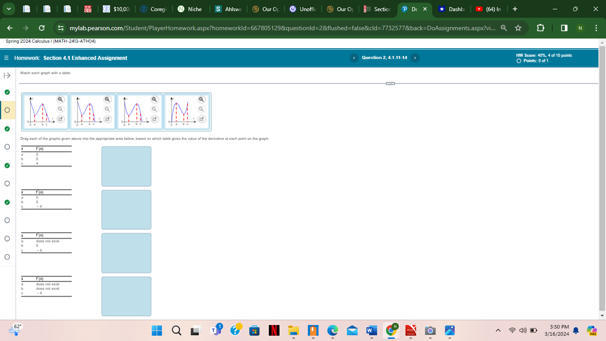This screenshot has width=606, height=341.
Task: Show hidden system tray icons
Action: [498, 330]
